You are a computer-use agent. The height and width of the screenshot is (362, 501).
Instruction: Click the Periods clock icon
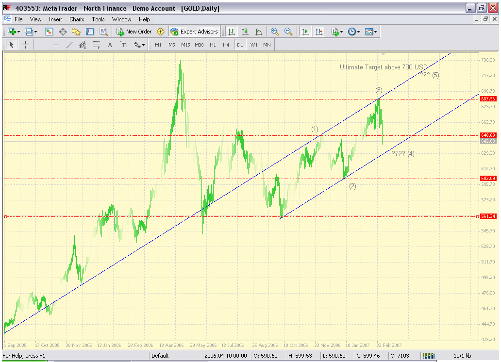(x=352, y=32)
